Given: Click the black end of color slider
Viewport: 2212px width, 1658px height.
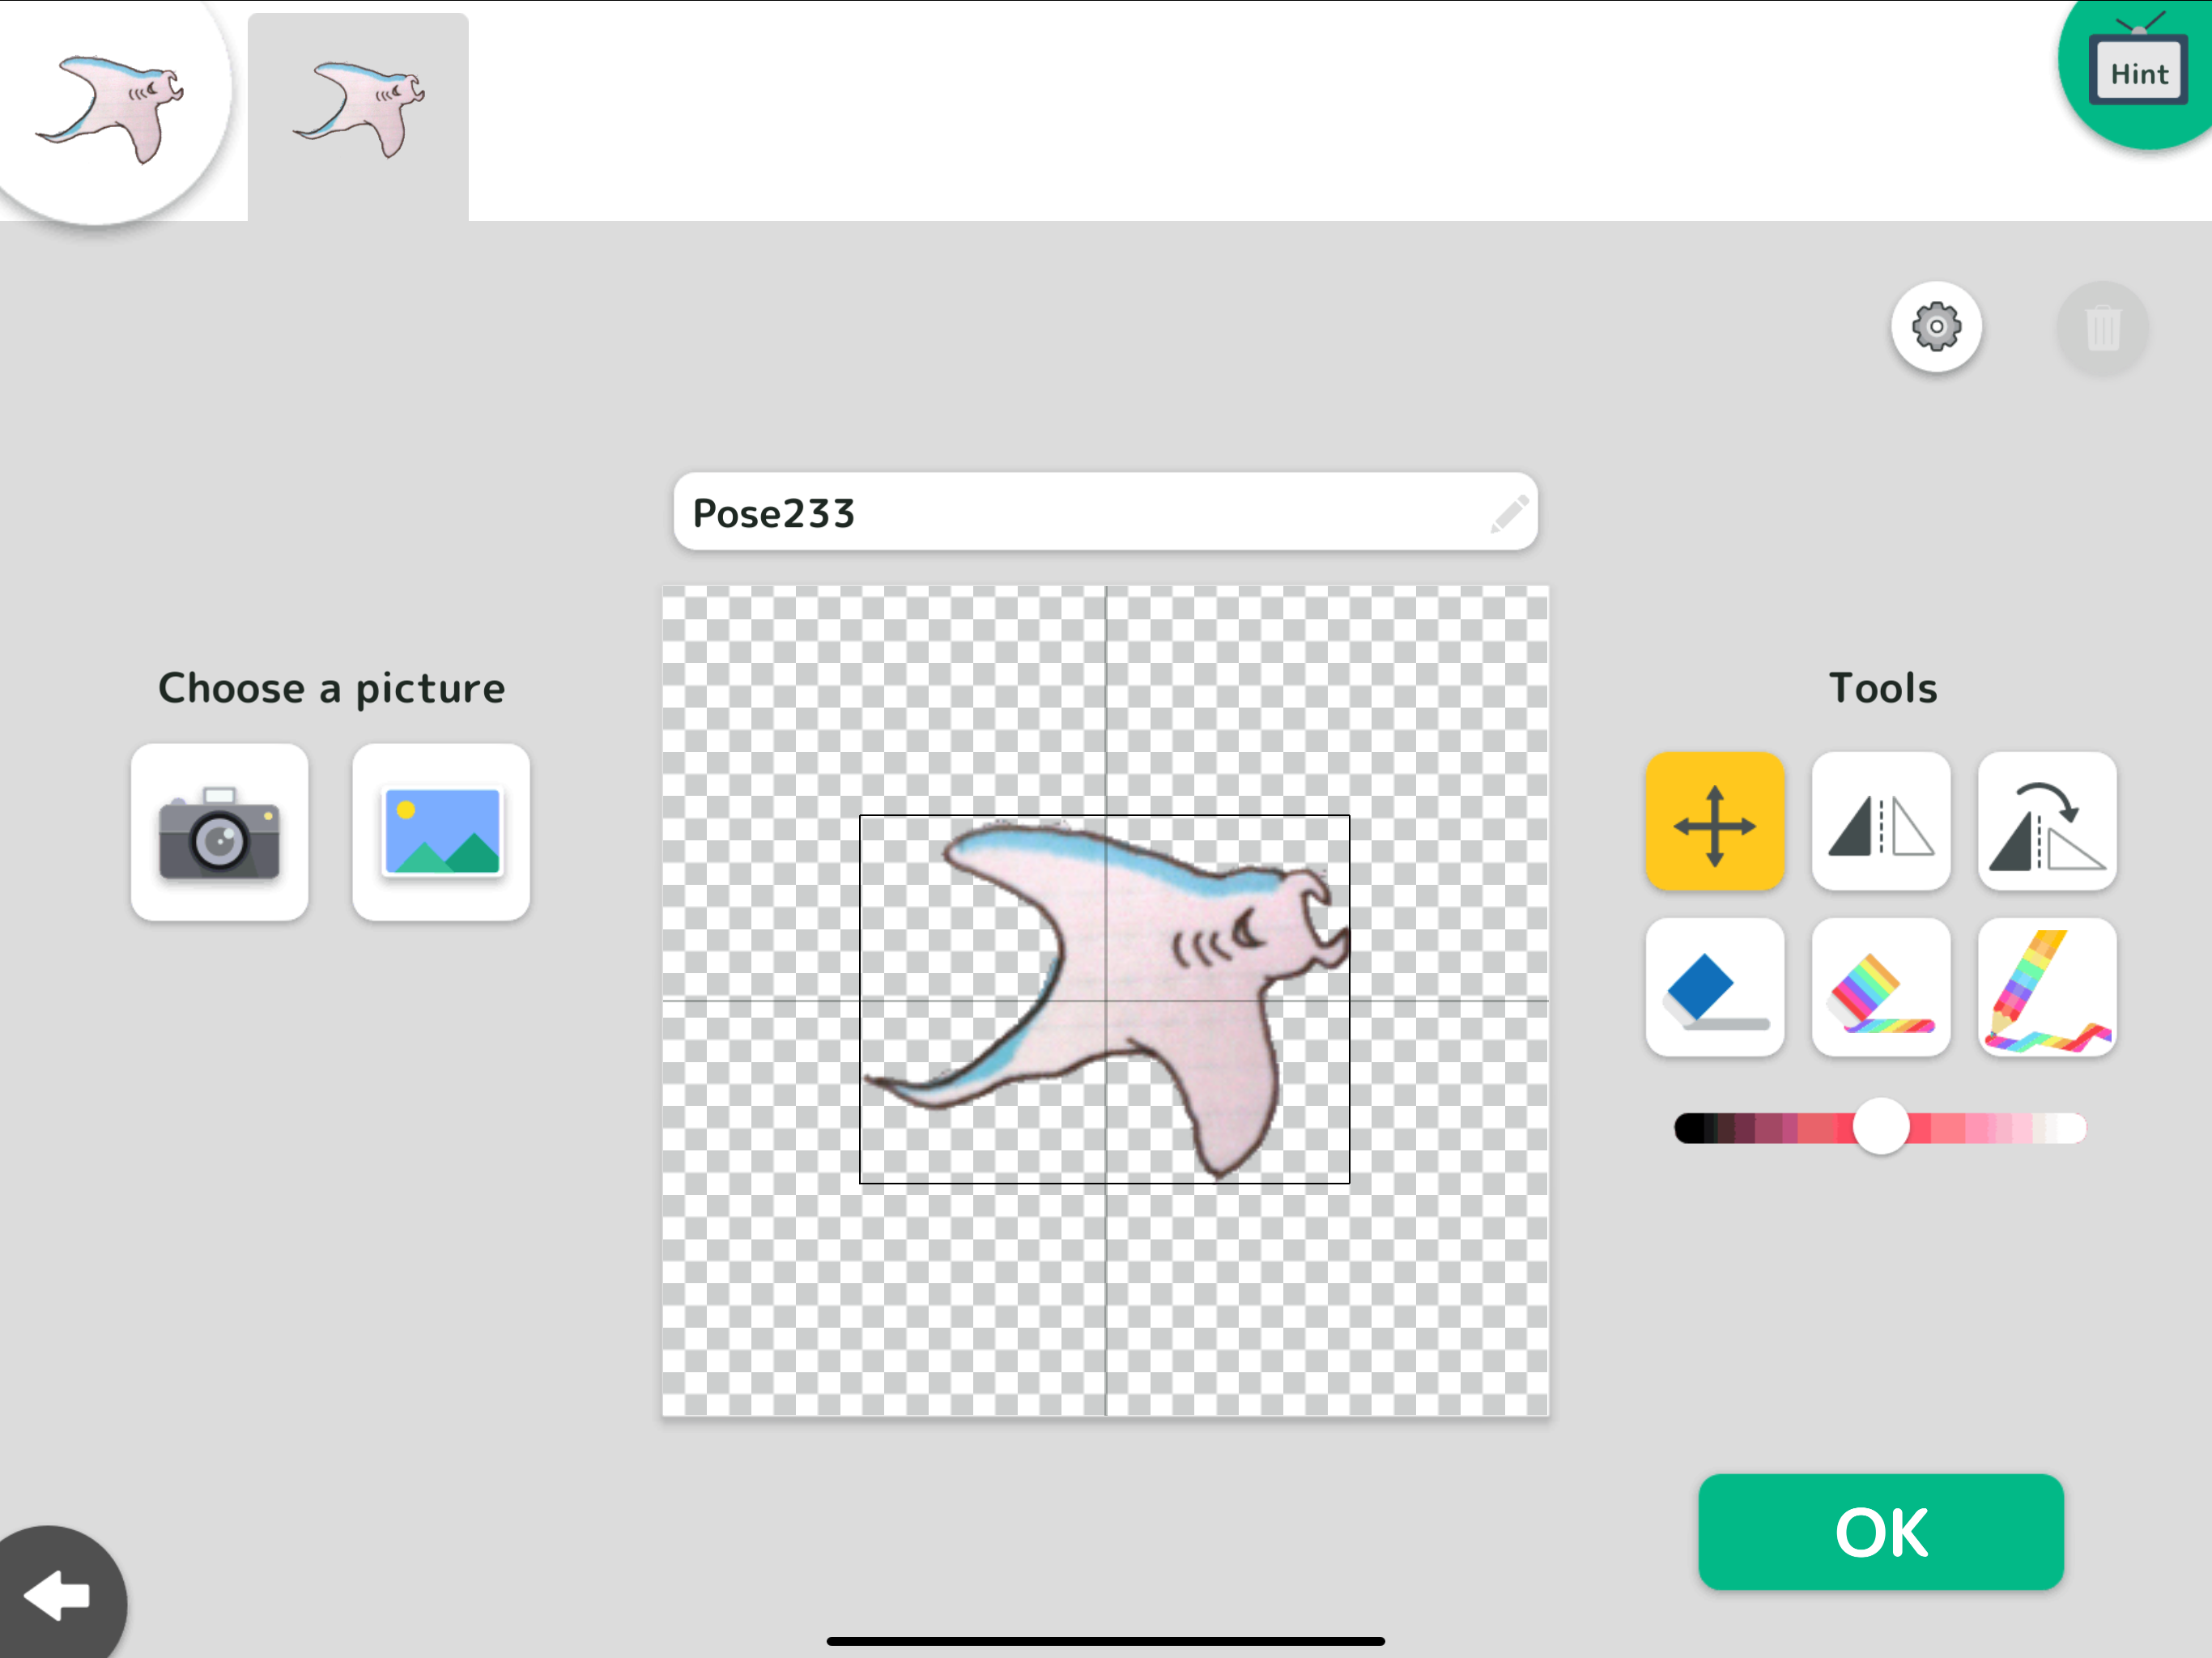Looking at the screenshot, I should [1689, 1128].
